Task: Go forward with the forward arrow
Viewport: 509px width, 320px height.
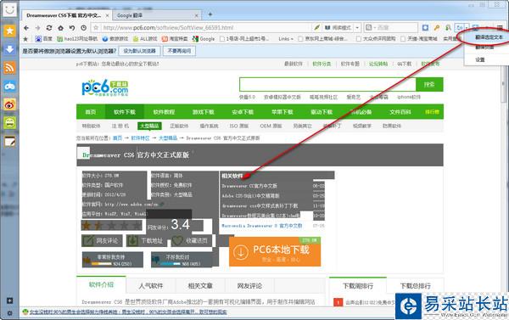Action: pos(37,28)
